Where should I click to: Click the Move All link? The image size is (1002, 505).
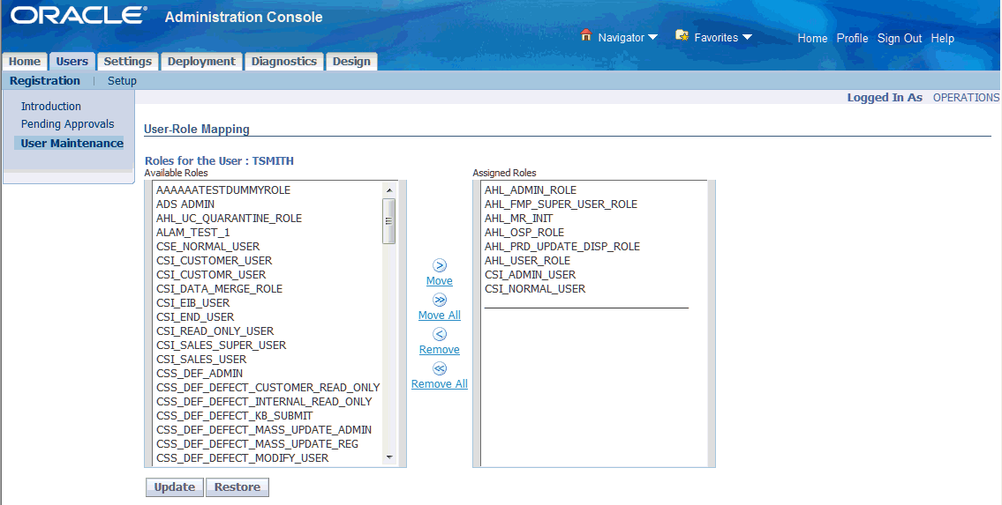440,316
